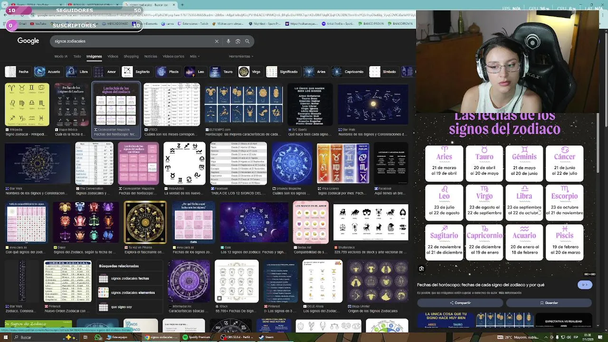Open LA UNICA COSA related image
The height and width of the screenshot is (342, 608).
click(x=446, y=321)
